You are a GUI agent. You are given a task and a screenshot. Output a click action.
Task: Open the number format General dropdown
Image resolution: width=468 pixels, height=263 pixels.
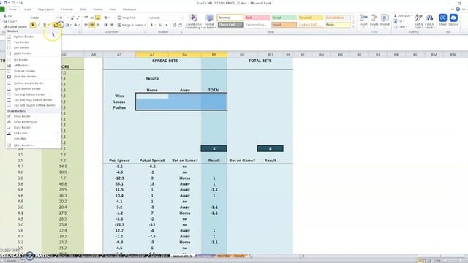(x=165, y=18)
